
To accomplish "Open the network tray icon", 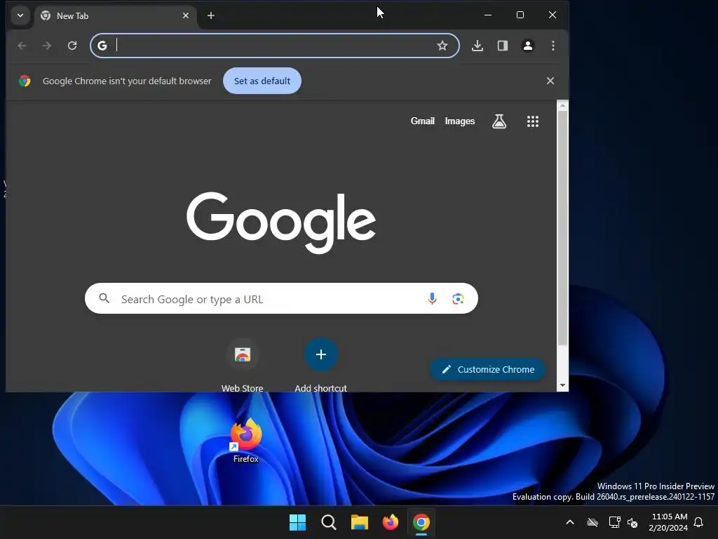I will tap(614, 522).
